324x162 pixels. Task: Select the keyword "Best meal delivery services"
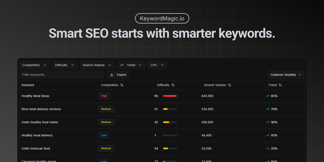tap(41, 109)
